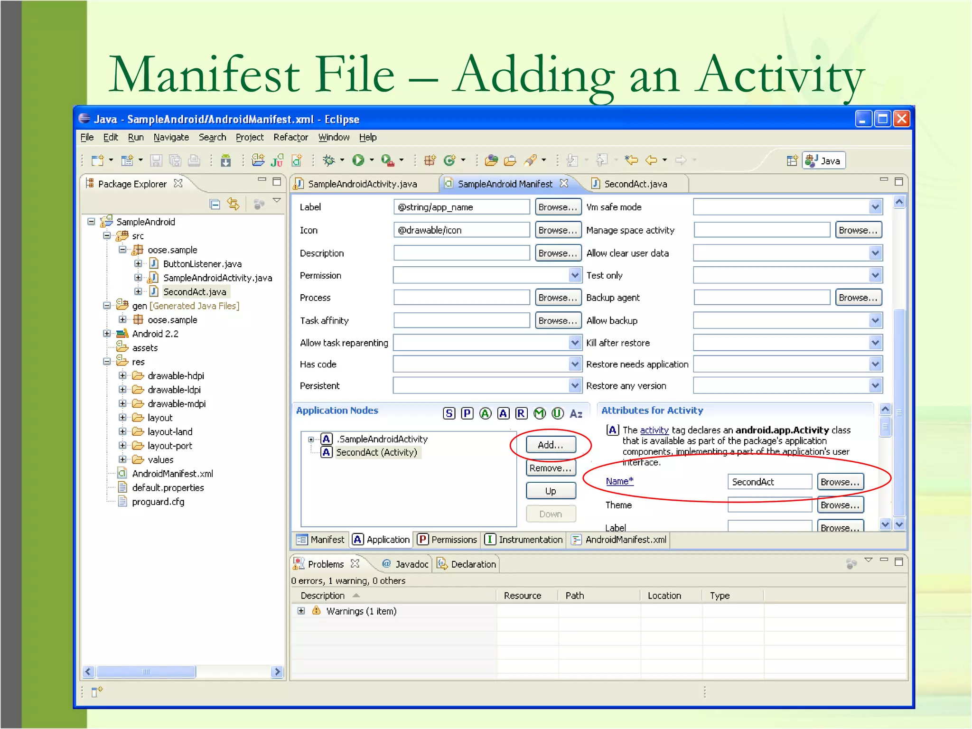Click the Save toolbar icon
Viewport: 972px width, 729px height.
(156, 160)
